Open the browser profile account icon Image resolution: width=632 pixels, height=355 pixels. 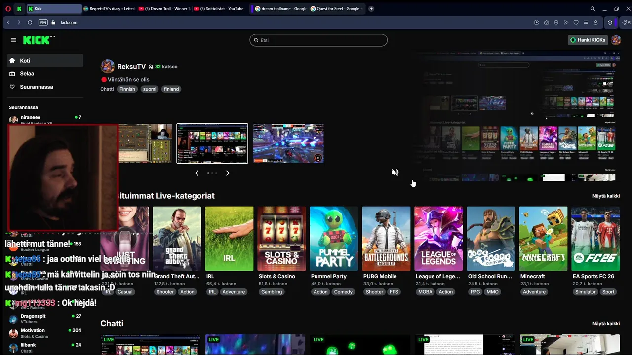(x=595, y=22)
